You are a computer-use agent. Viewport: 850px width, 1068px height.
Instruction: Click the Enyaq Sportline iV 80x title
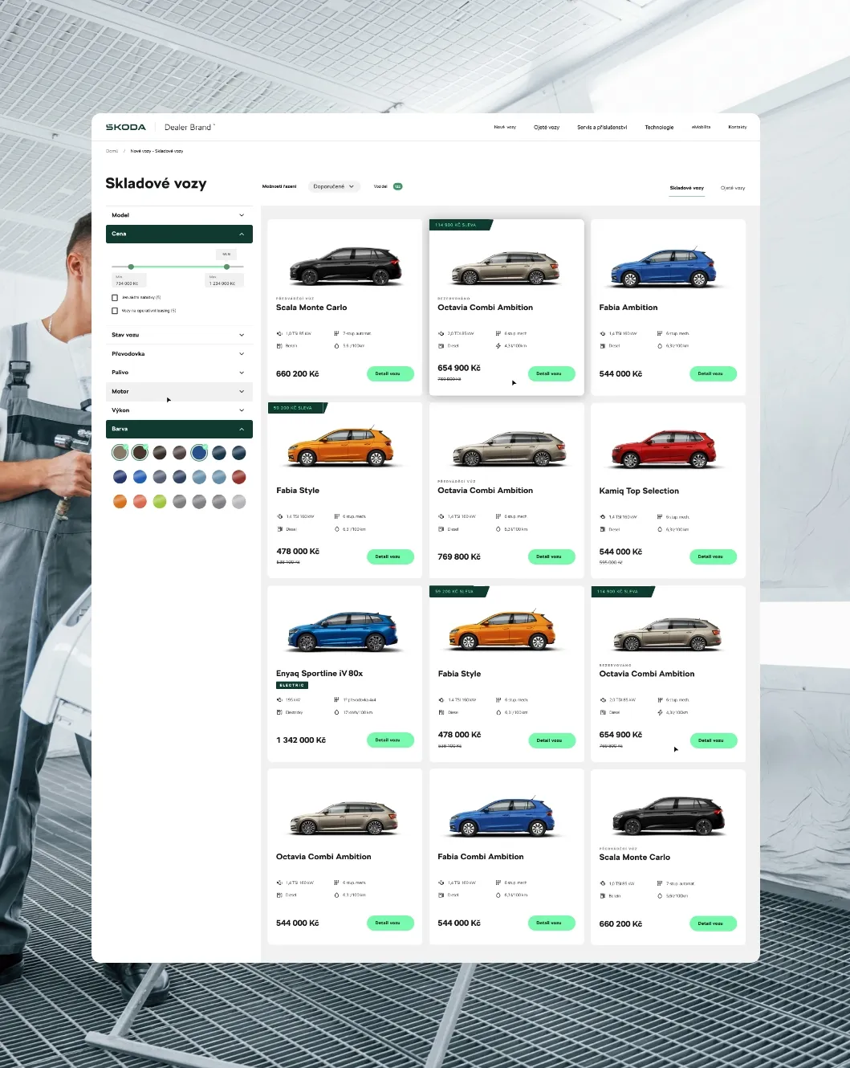319,674
